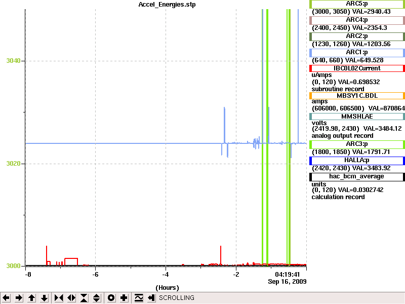Click the 04:19:41 timestamp label
The image size is (405, 304).
[287, 275]
